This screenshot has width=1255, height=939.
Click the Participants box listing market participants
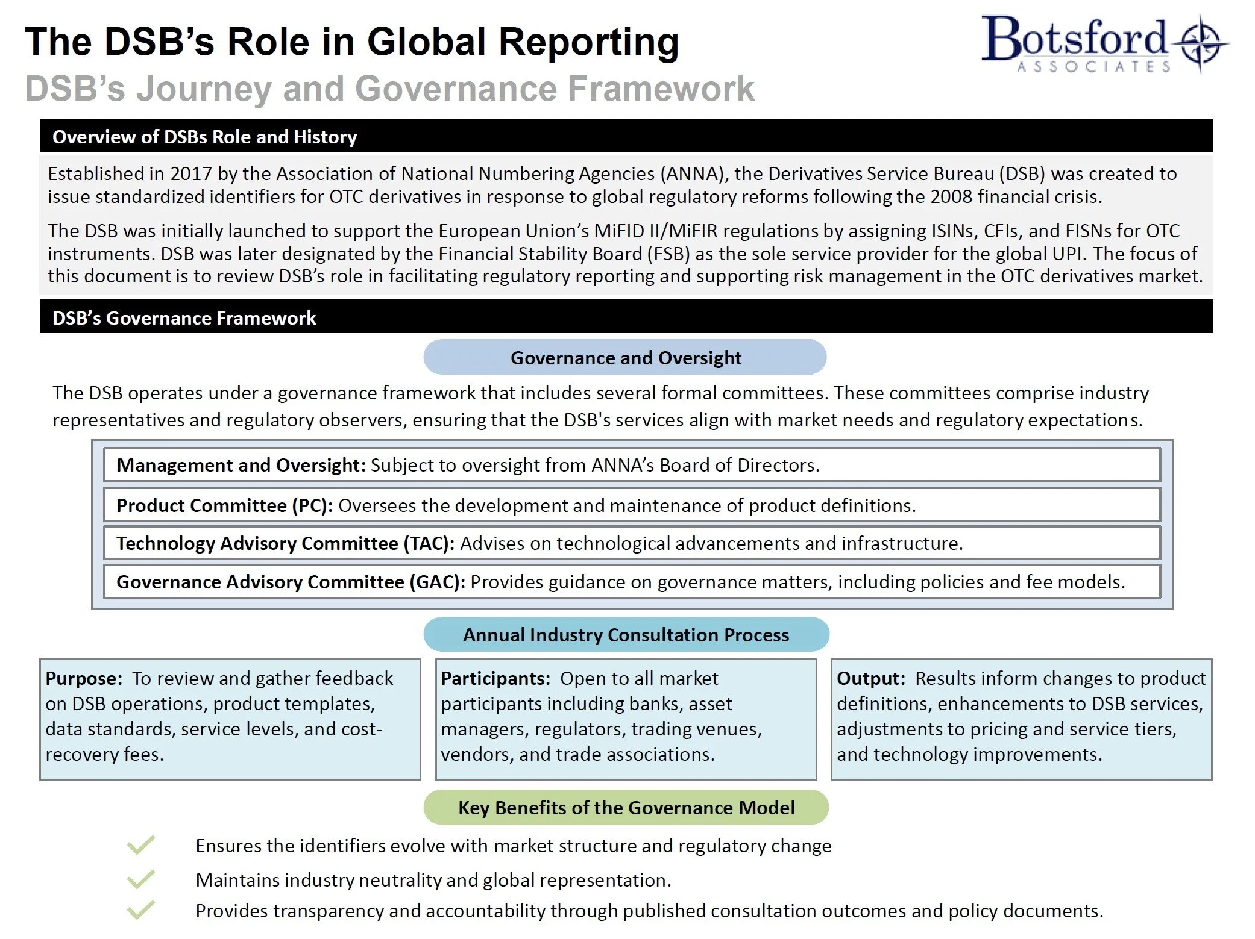click(x=625, y=719)
